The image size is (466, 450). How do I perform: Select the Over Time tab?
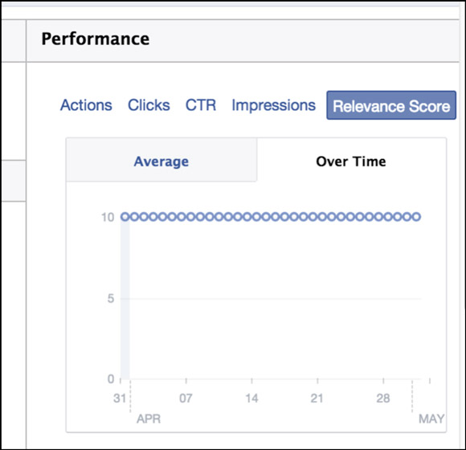(x=351, y=160)
